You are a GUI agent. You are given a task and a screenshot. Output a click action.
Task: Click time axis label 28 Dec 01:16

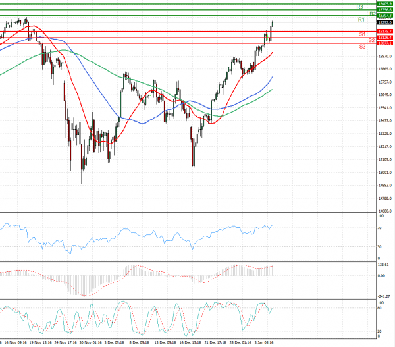click(x=240, y=342)
